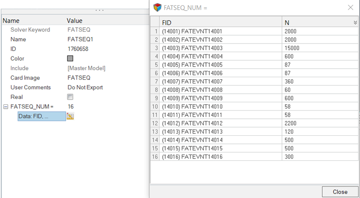This screenshot has height=198, width=360.
Task: Open the Card Image FATSEQ value
Action: (78, 78)
